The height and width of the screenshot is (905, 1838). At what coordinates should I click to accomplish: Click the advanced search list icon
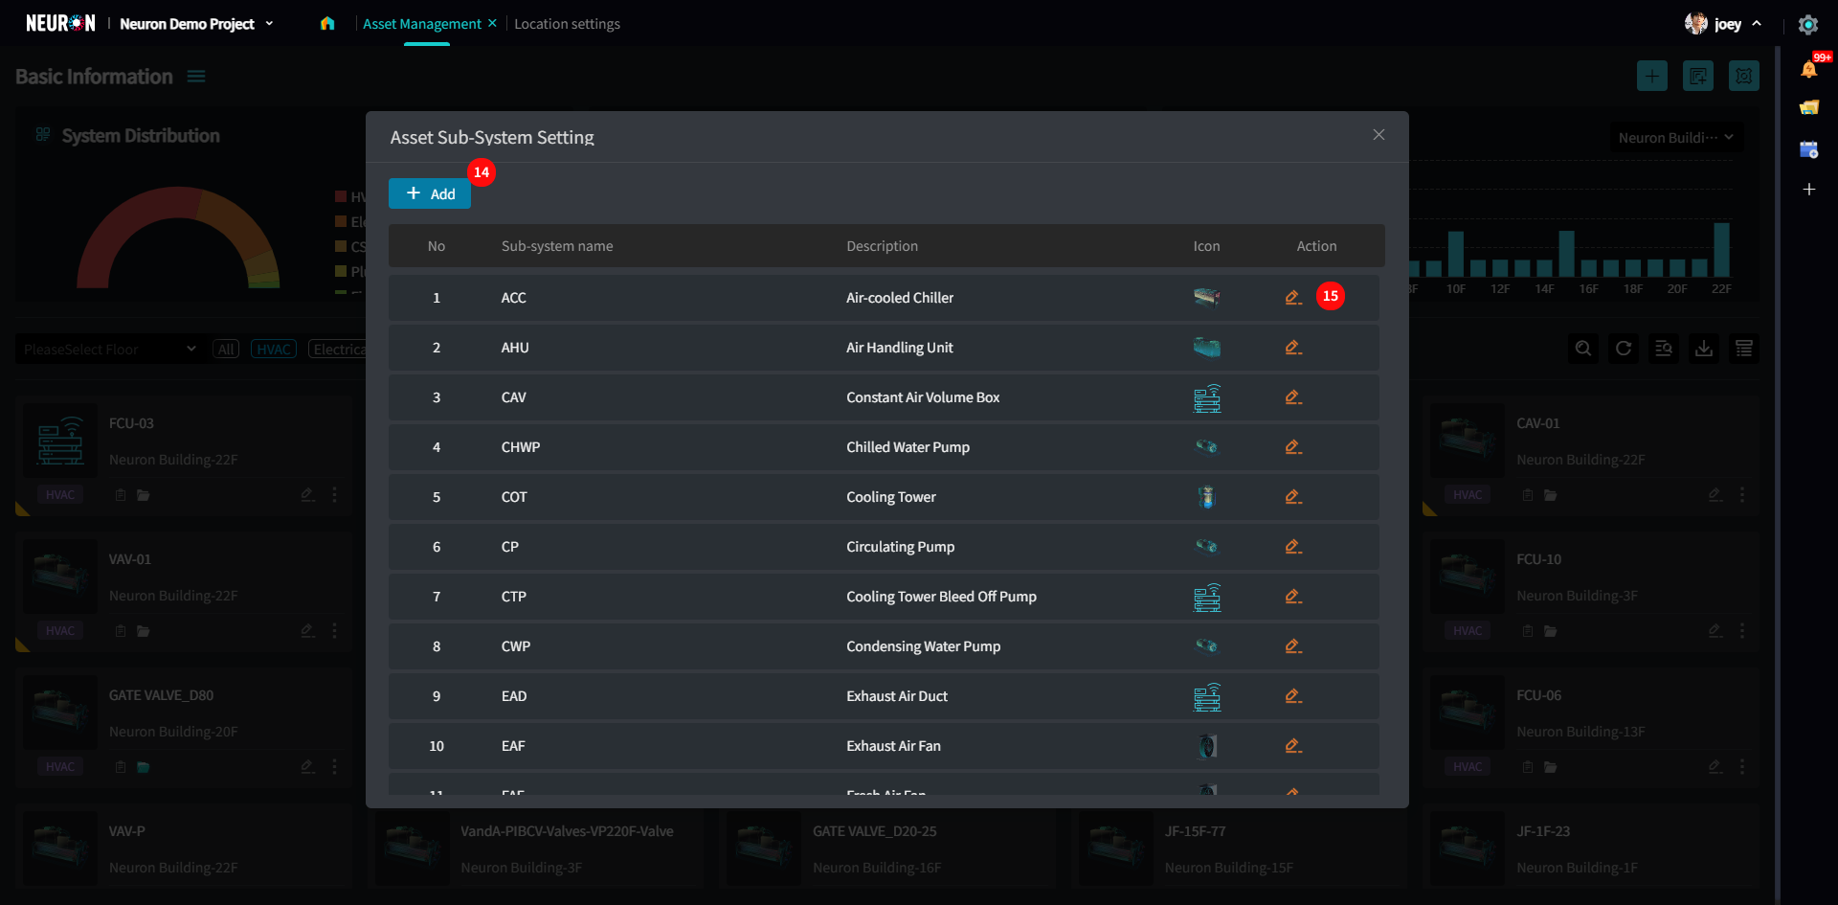pos(1664,349)
